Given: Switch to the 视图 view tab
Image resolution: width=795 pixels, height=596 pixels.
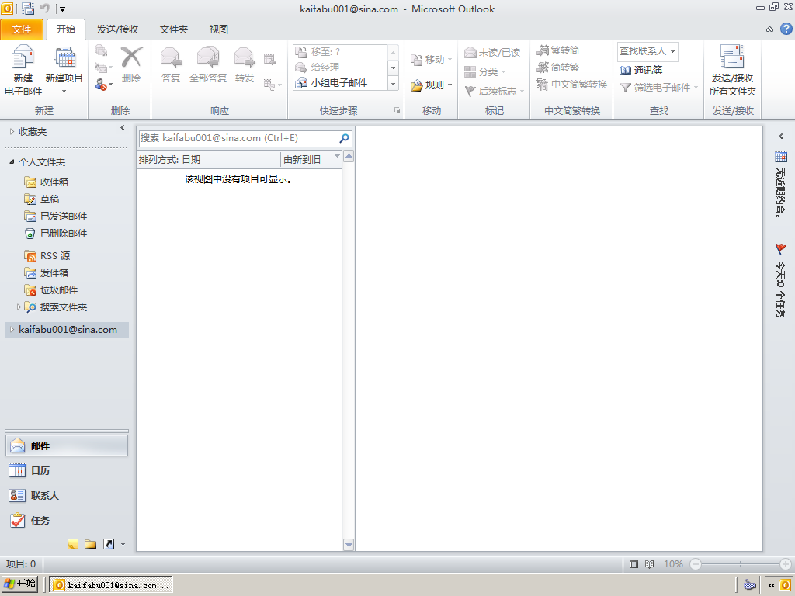Looking at the screenshot, I should pos(219,29).
